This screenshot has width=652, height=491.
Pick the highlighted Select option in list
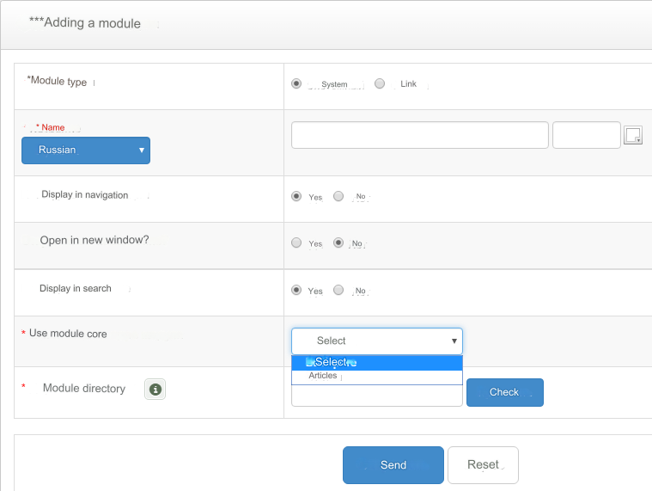pyautogui.click(x=376, y=362)
